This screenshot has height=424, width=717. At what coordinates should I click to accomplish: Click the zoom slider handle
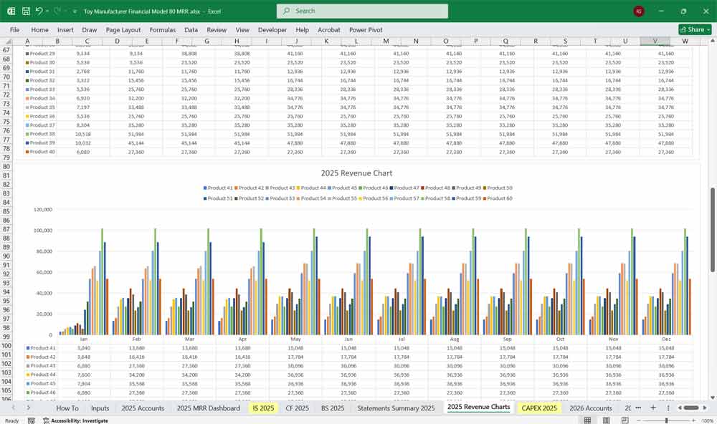[x=666, y=420]
